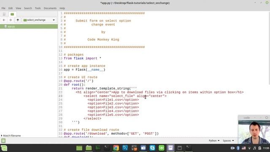Screen dimensions: 270x152
Task: Open the select_onchange folder location dropdown
Action: click(x=39, y=20)
